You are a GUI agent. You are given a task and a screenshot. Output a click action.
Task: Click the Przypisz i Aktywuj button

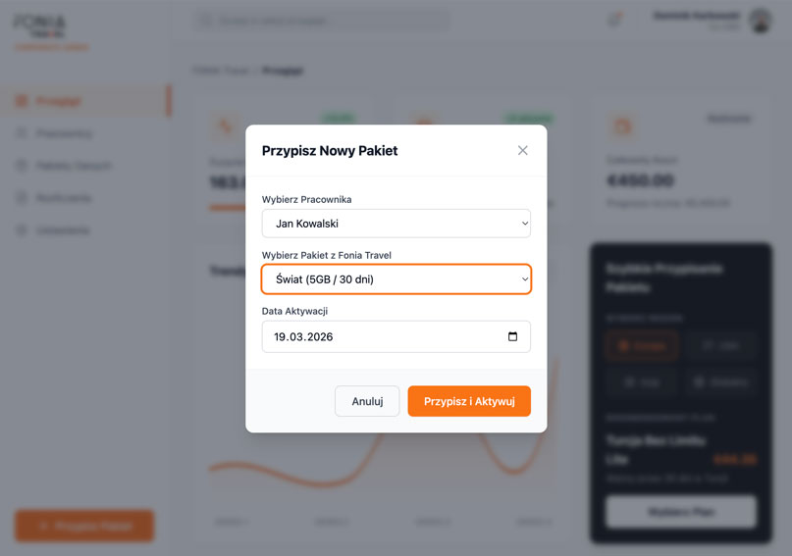click(469, 401)
